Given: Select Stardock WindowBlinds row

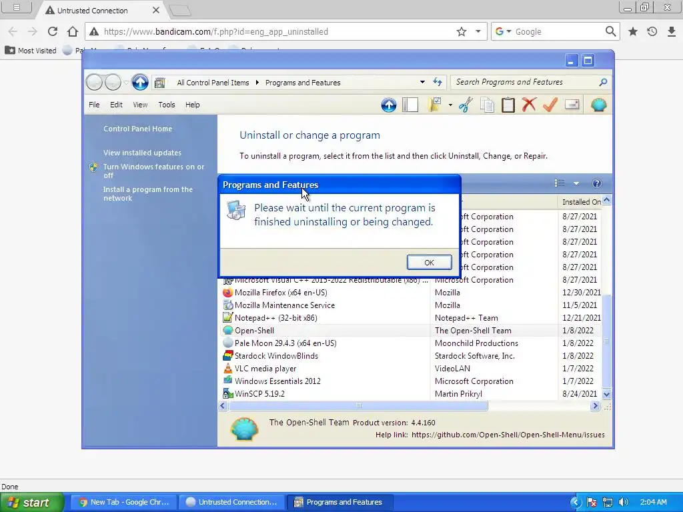Looking at the screenshot, I should click(412, 356).
